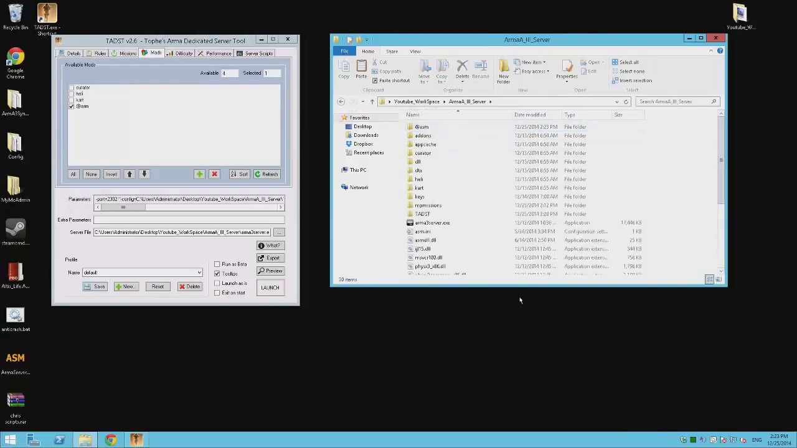Open View ribbon tab
797x448 pixels.
click(x=415, y=51)
